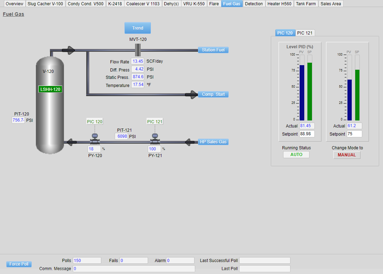
Task: Click flow arrow on vessel outlet pipe
Action: (x=69, y=50)
